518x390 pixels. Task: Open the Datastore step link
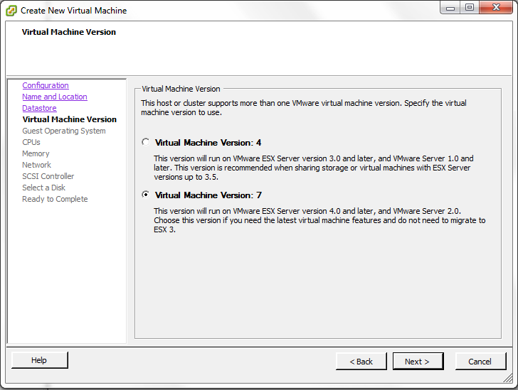point(39,108)
